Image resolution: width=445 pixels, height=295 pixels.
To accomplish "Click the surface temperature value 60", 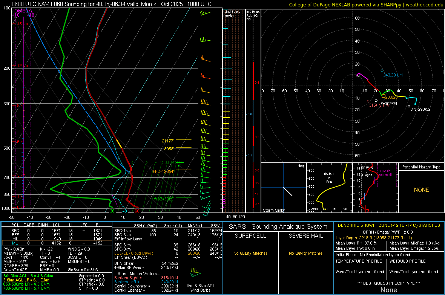I will 137,211.
